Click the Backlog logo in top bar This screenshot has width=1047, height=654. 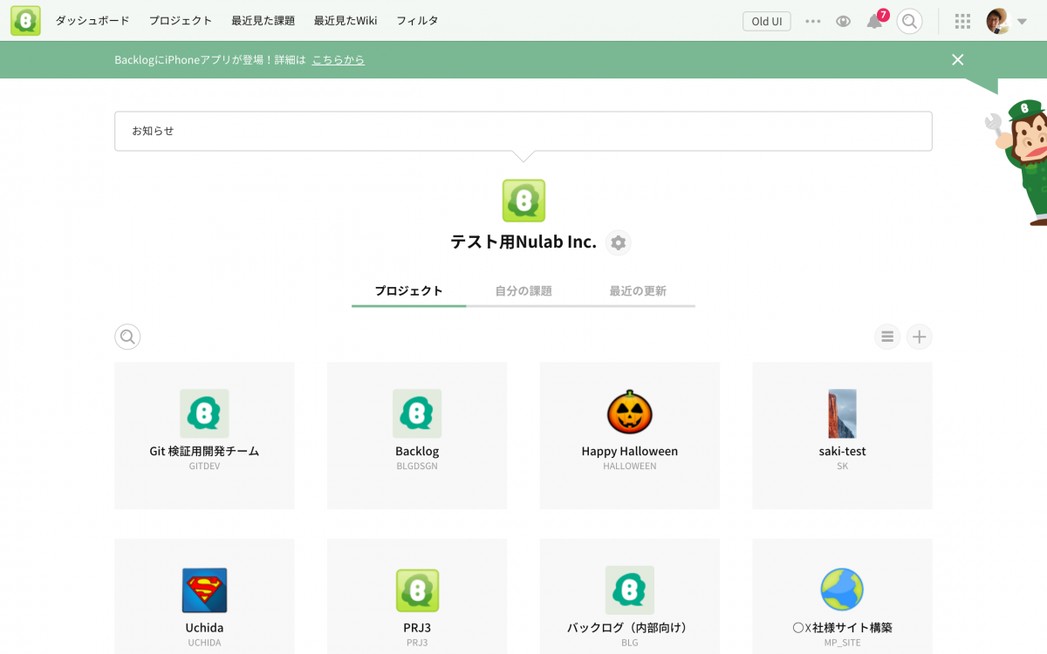[25, 20]
